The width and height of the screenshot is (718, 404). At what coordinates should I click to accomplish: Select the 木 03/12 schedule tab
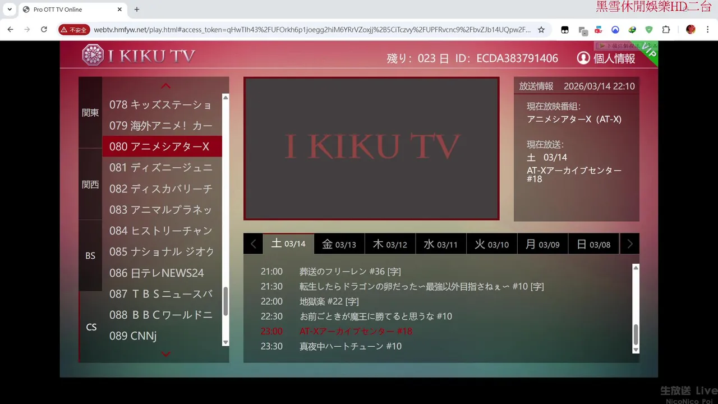[390, 244]
